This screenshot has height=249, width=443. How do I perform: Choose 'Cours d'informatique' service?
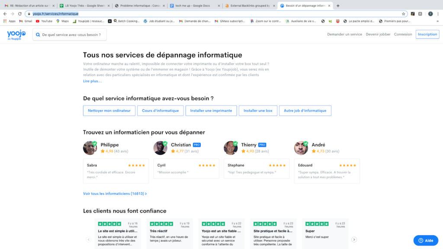pos(160,111)
